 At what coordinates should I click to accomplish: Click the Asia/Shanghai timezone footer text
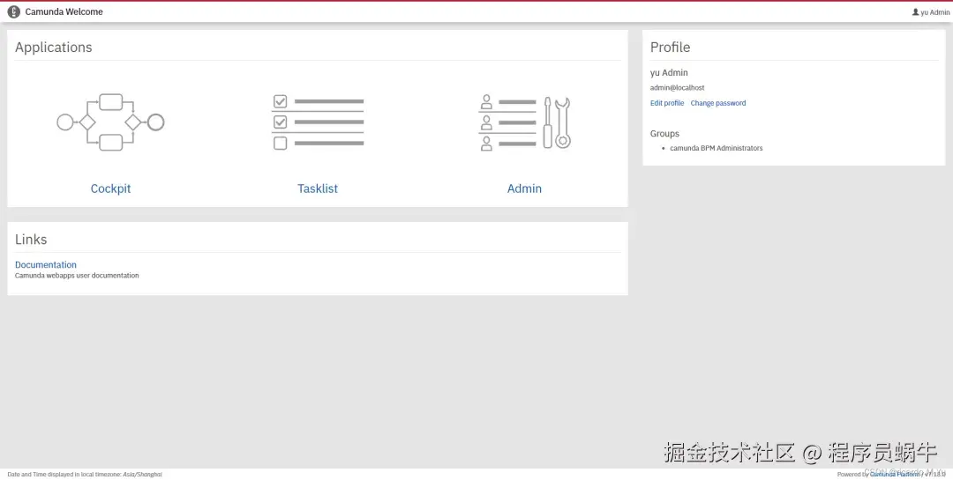coord(142,475)
